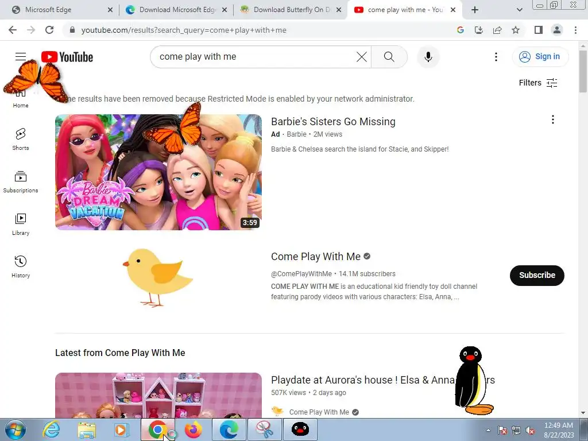Viewport: 588px width, 441px height.
Task: Open more options for Barbie ad
Action: pyautogui.click(x=552, y=119)
